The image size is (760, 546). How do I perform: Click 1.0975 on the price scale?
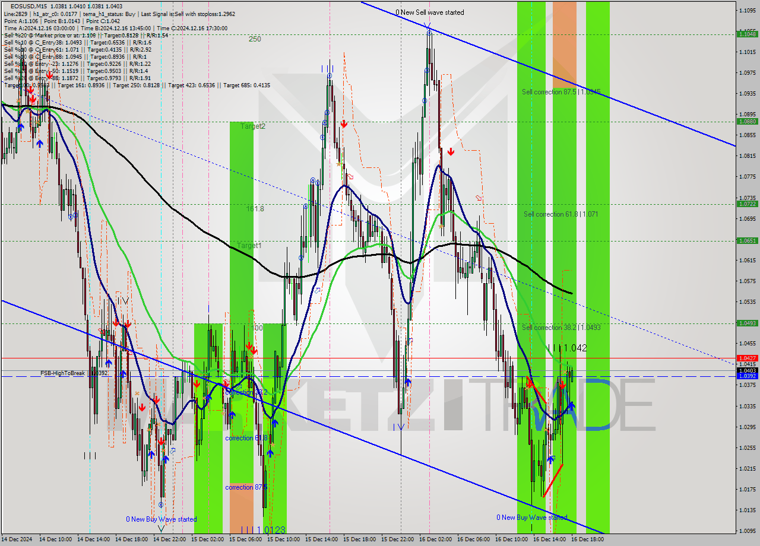point(747,72)
